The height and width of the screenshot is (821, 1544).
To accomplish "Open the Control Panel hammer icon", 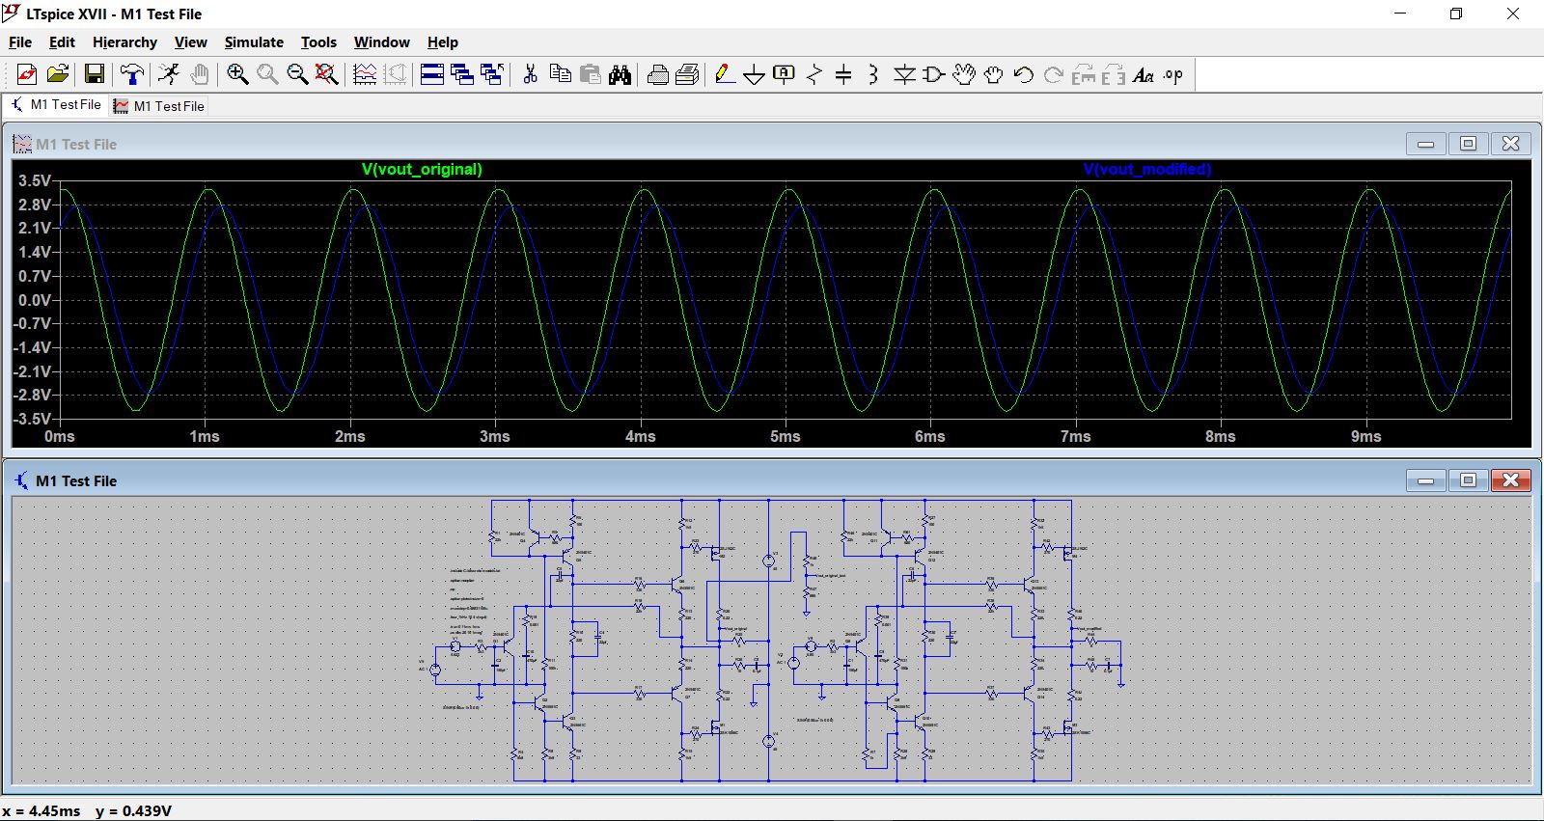I will pyautogui.click(x=132, y=74).
